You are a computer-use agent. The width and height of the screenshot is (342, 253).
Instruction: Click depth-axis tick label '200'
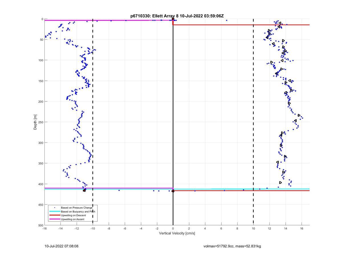pos(41,102)
